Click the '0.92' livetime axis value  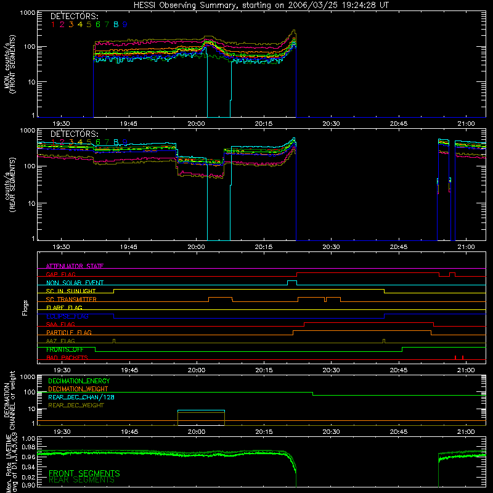coord(29,476)
